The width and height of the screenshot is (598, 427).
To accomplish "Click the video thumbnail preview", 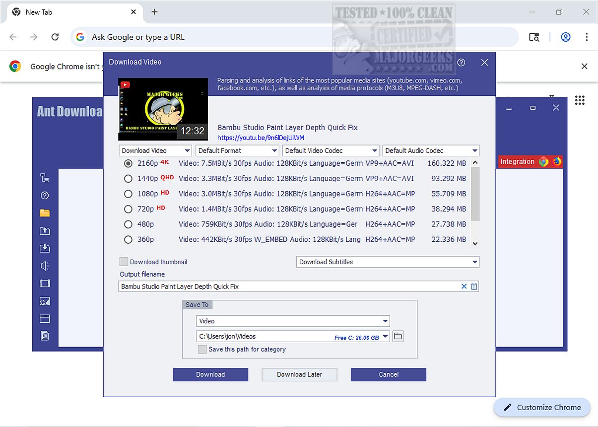I will point(163,109).
